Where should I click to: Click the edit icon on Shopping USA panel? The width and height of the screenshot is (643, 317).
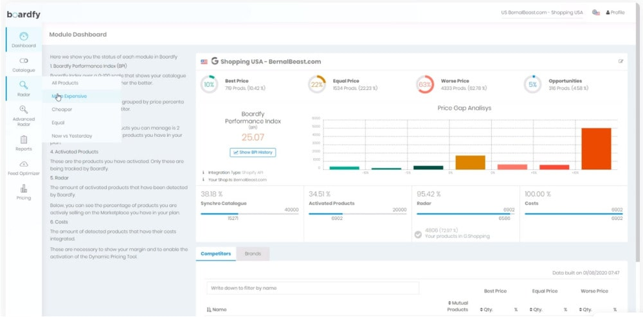tap(620, 62)
